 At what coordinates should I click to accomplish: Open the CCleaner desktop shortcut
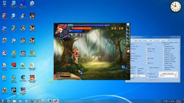click(5, 16)
